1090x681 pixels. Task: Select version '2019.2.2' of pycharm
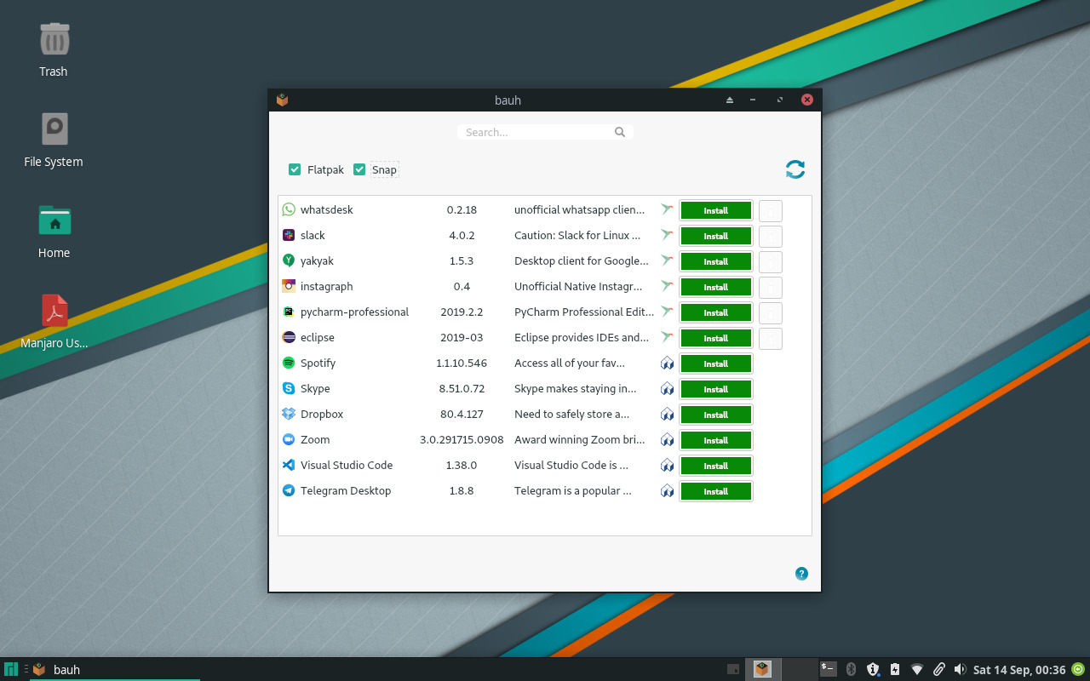pos(462,312)
